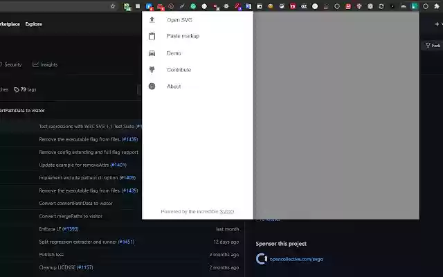Image resolution: width=443 pixels, height=277 pixels.
Task: View the 79 tags link
Action: (x=25, y=89)
